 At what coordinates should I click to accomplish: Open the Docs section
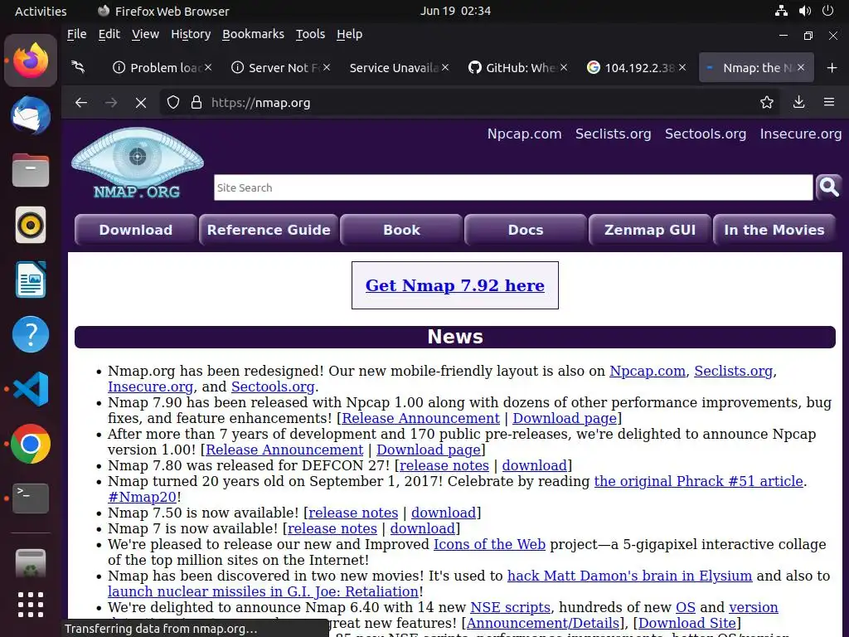[x=525, y=230]
